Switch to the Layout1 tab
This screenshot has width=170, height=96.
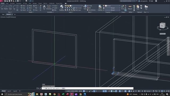point(9,91)
